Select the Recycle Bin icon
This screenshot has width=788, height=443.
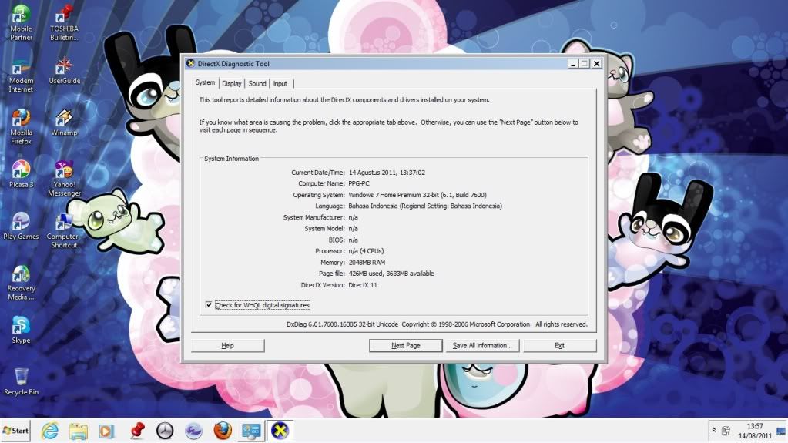[21, 382]
